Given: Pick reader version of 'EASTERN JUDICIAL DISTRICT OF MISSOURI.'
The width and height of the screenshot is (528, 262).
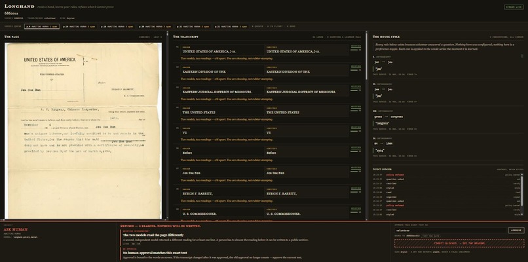Looking at the screenshot, I should (222, 90).
